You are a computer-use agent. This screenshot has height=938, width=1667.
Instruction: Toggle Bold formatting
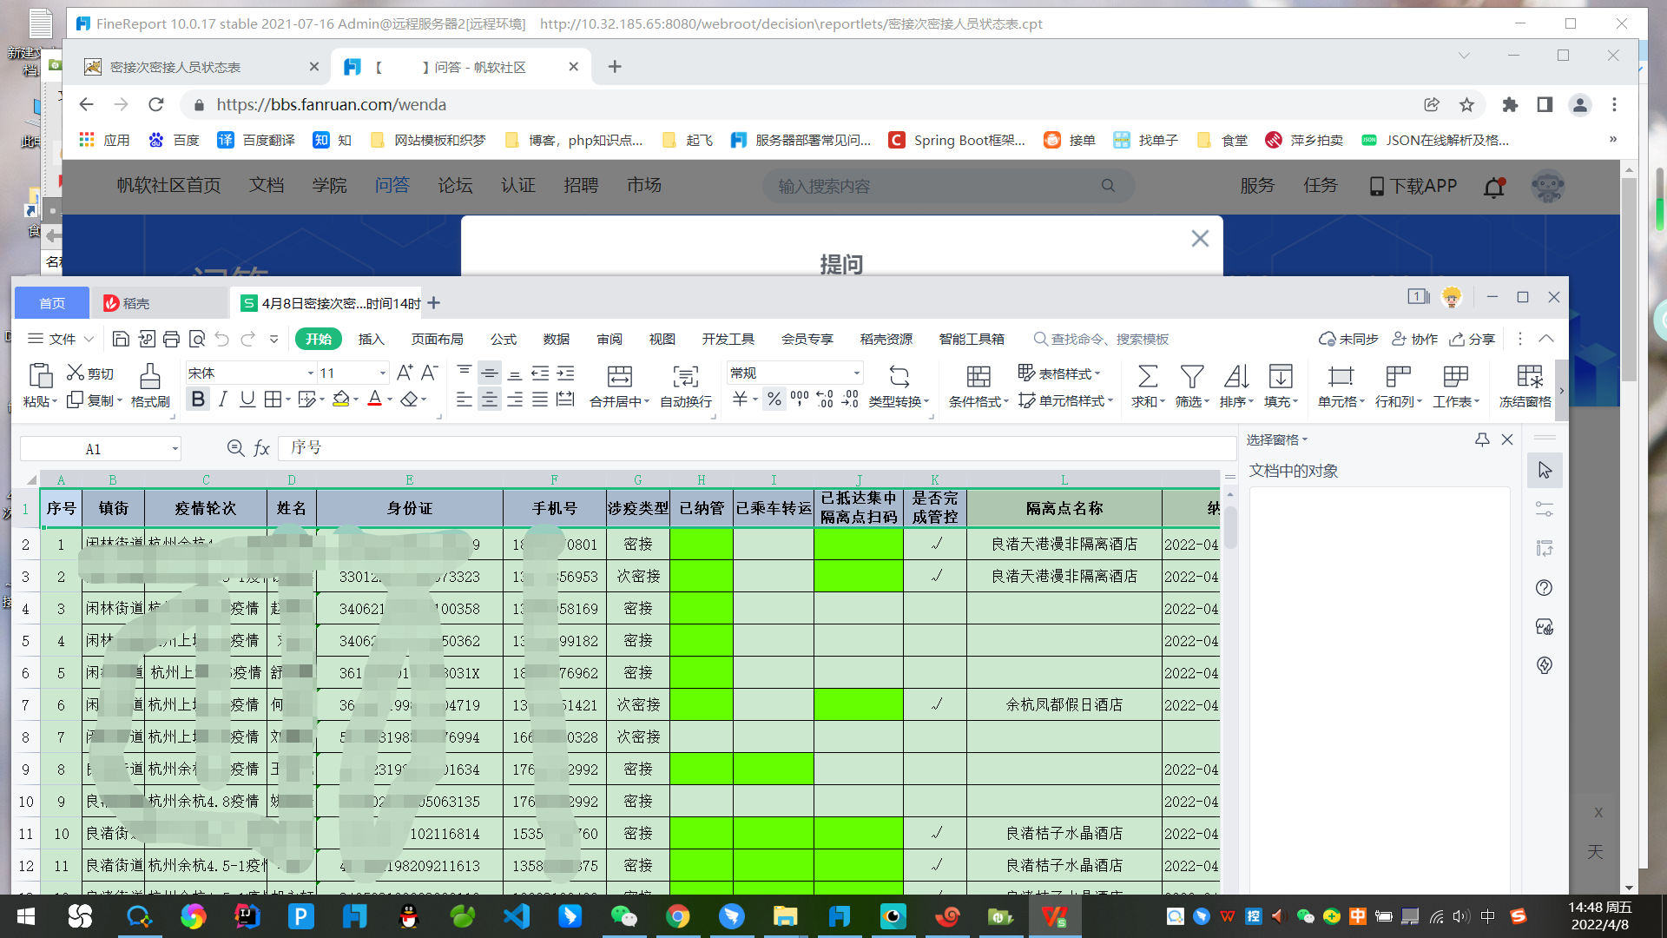[x=198, y=399]
